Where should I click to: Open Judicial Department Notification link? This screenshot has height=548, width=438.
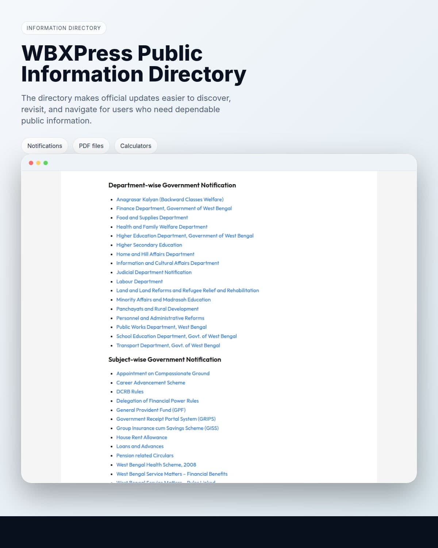[154, 272]
